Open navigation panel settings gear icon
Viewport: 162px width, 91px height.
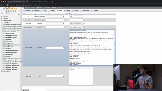click(14, 11)
